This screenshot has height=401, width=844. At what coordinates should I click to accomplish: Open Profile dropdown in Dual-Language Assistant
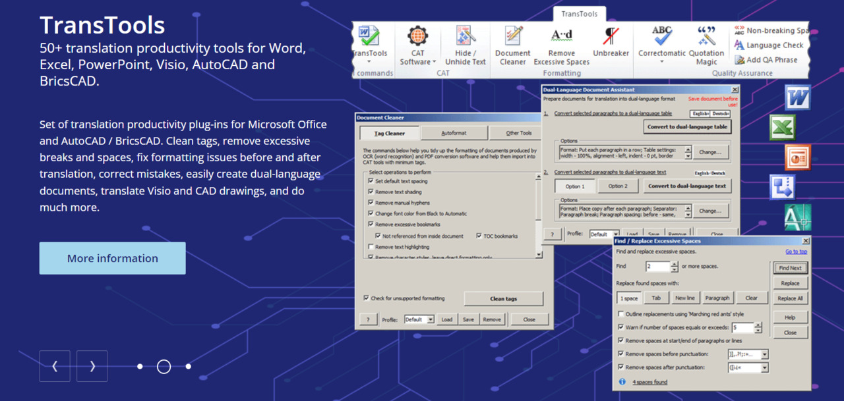[615, 234]
